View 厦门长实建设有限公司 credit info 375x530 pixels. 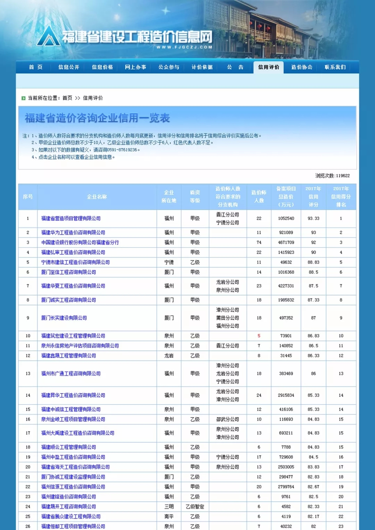(x=64, y=318)
